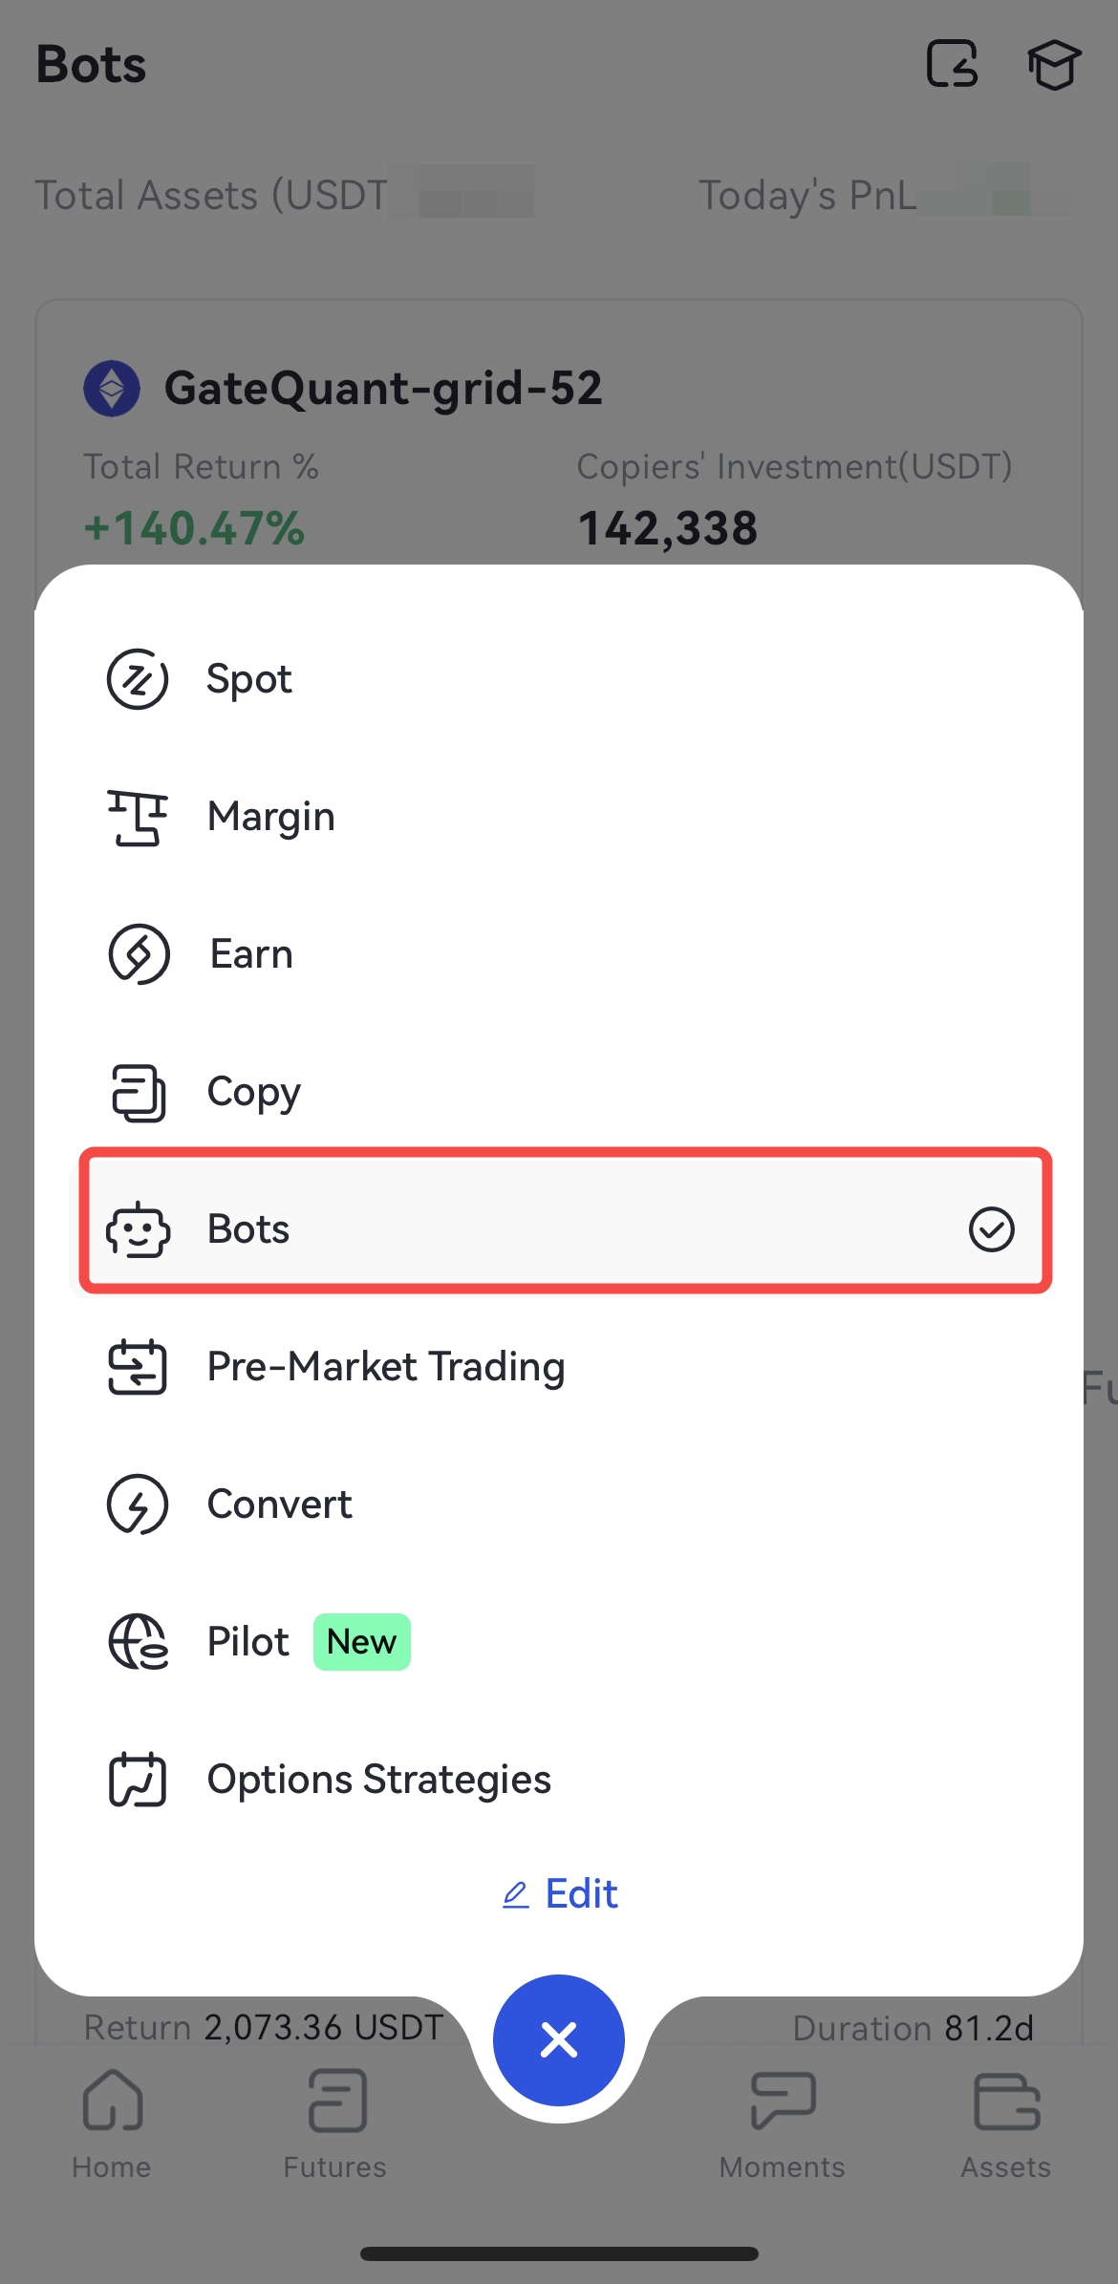
Task: Toggle the Bots selected checkmark
Action: click(x=991, y=1229)
